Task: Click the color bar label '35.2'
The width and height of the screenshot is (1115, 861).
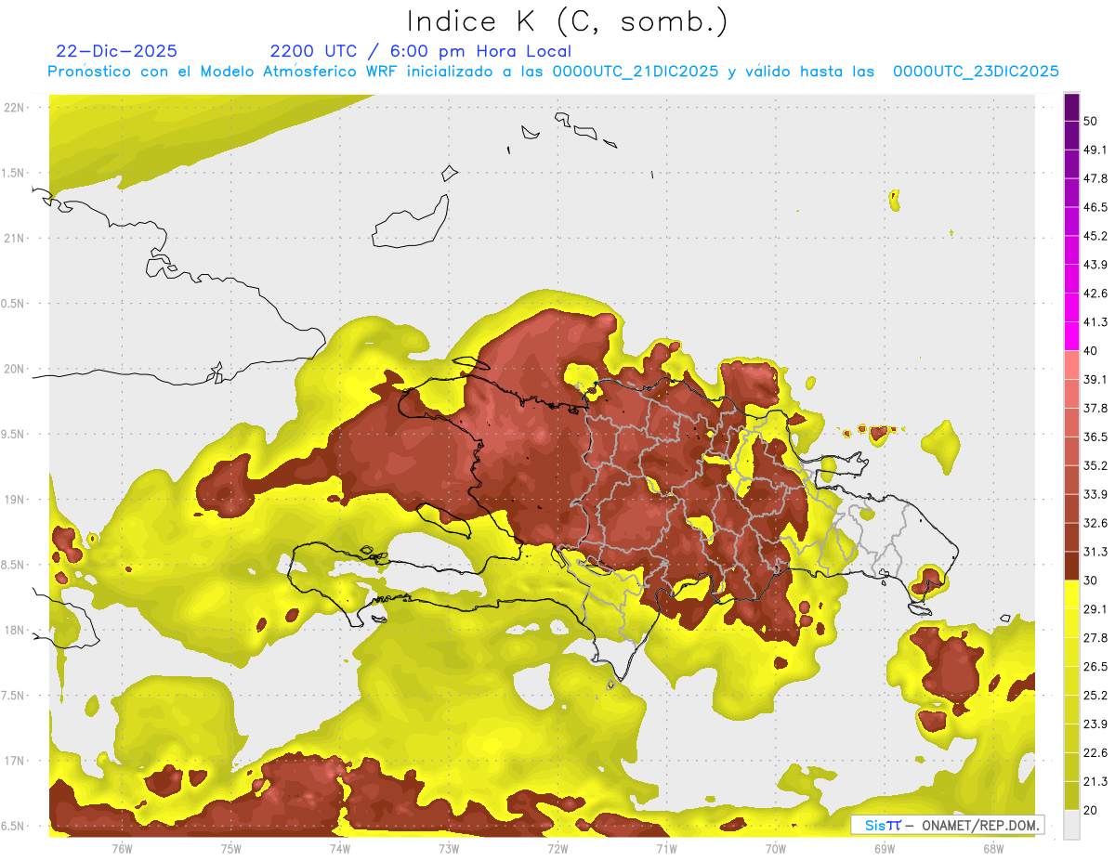Action: click(1095, 465)
